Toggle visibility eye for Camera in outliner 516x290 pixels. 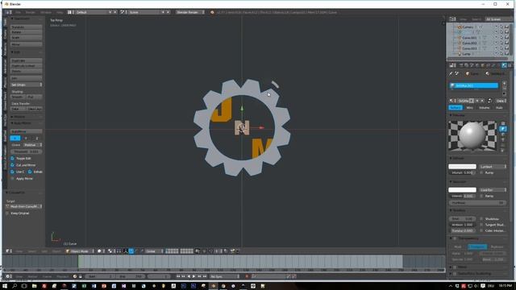click(x=497, y=27)
